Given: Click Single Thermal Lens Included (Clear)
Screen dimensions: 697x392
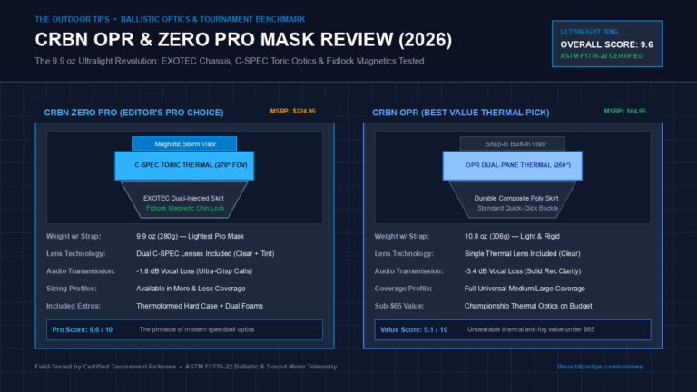Looking at the screenshot, I should 523,253.
